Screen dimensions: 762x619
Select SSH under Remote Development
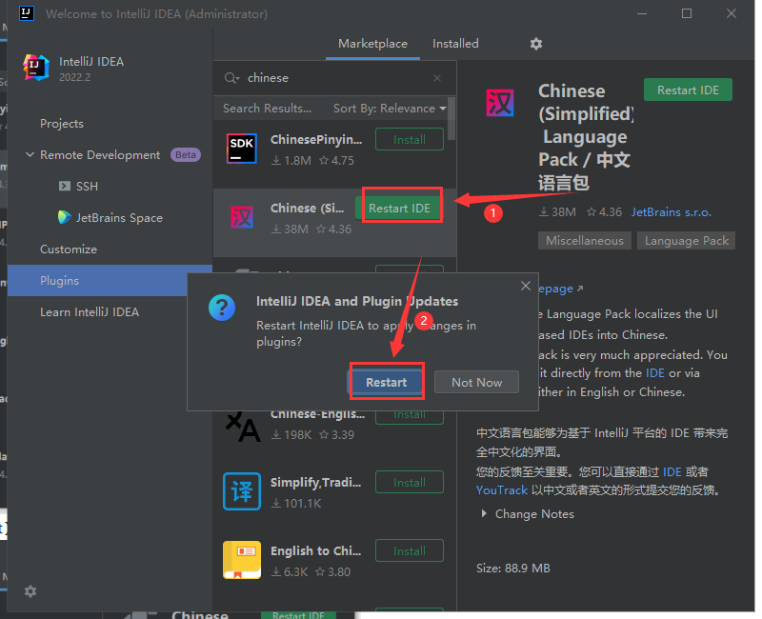coord(87,187)
